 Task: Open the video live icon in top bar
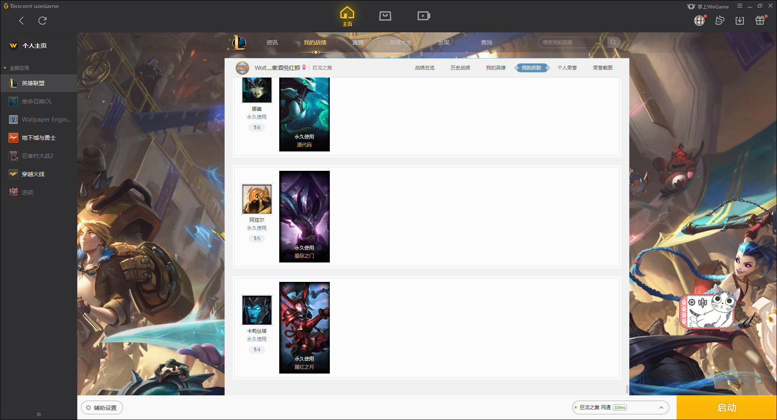[424, 16]
